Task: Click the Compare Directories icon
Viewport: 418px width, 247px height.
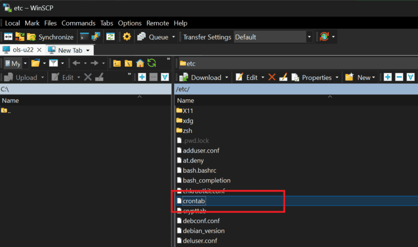Action: (x=20, y=37)
